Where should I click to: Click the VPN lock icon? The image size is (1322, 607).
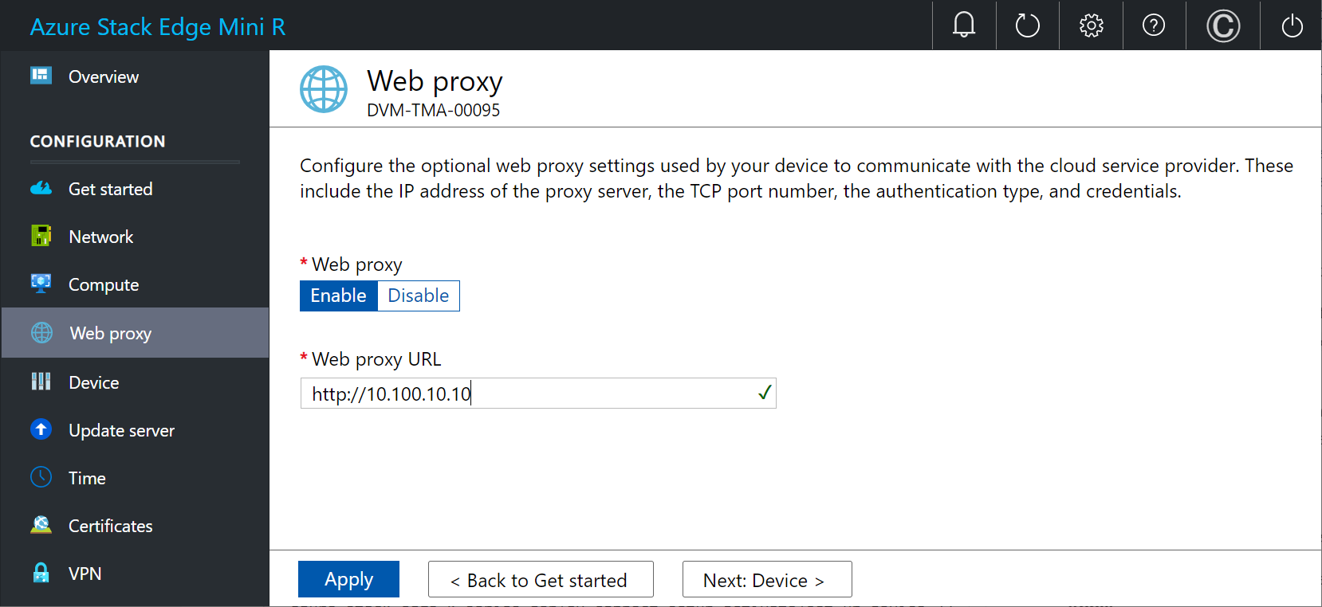point(41,574)
